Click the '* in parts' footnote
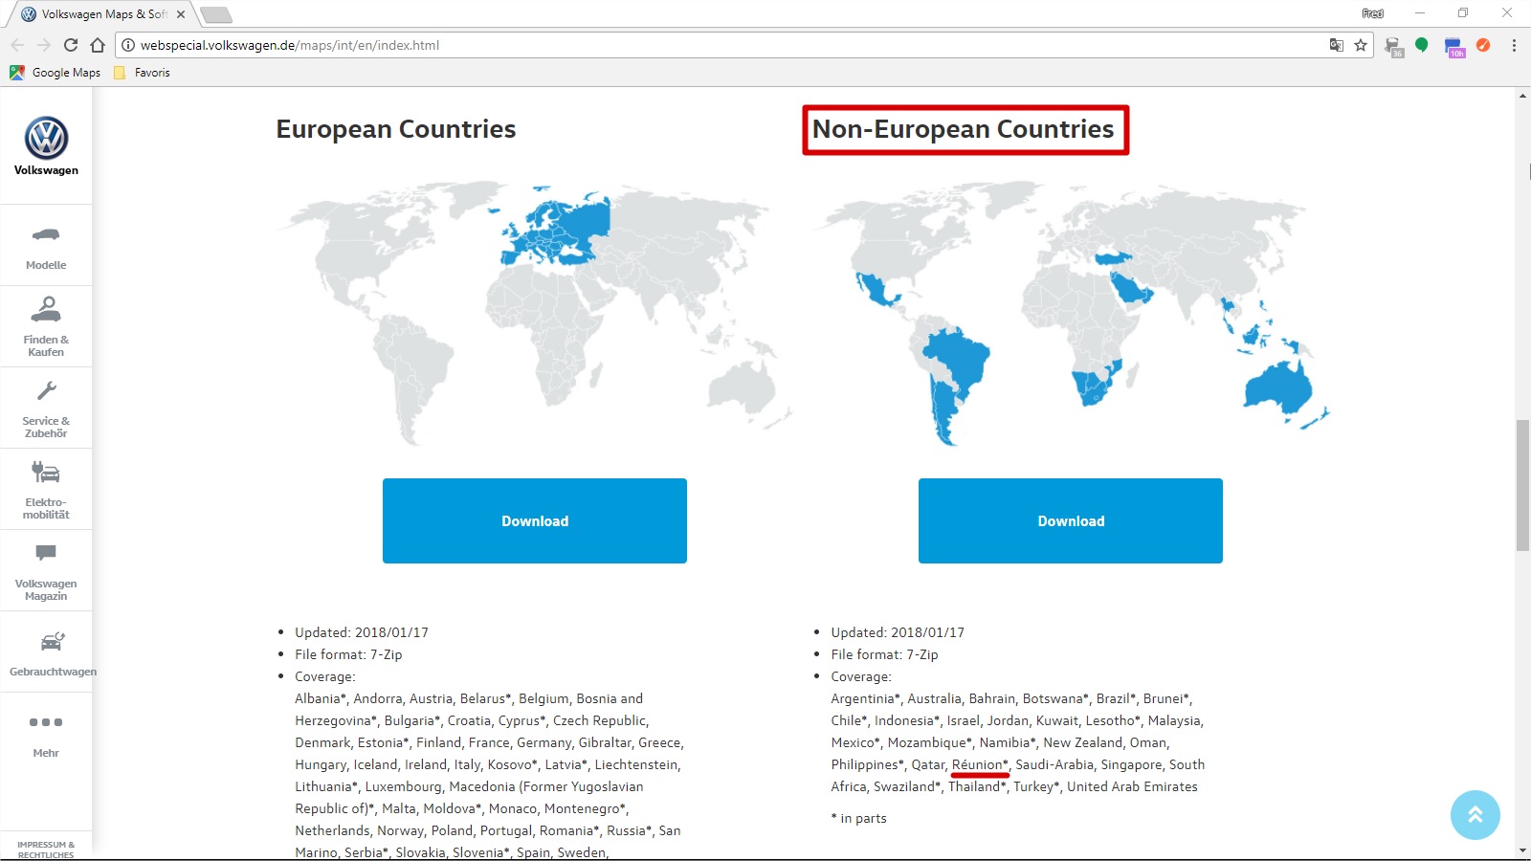This screenshot has height=861, width=1531. (x=858, y=818)
